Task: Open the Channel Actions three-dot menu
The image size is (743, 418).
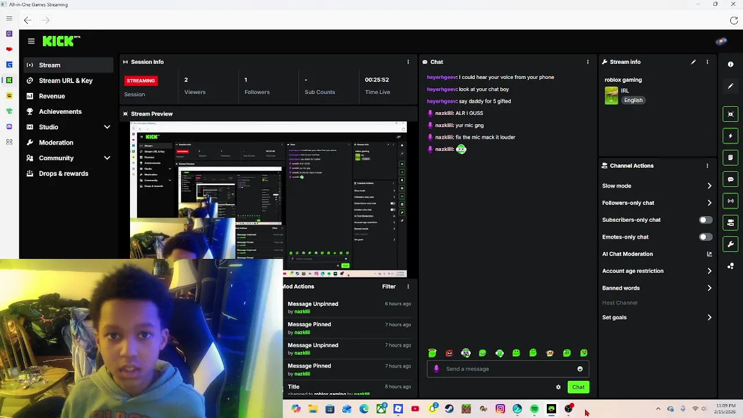Action: (x=707, y=166)
